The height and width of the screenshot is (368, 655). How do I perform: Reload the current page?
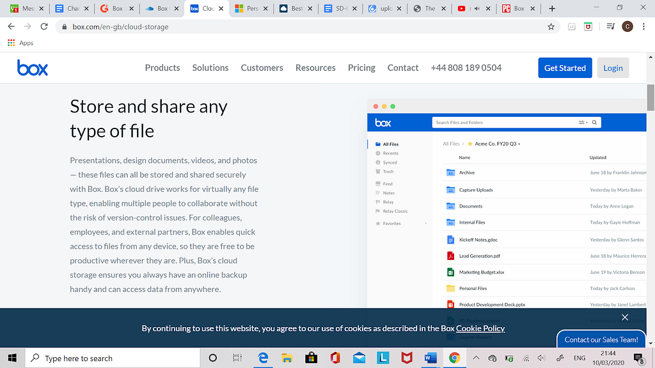(44, 26)
